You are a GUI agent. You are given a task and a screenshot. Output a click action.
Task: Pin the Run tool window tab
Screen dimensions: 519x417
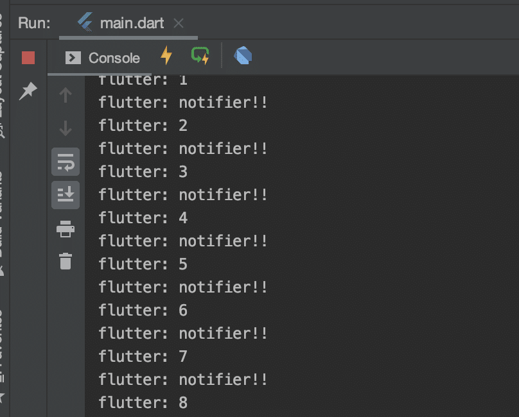click(x=28, y=90)
